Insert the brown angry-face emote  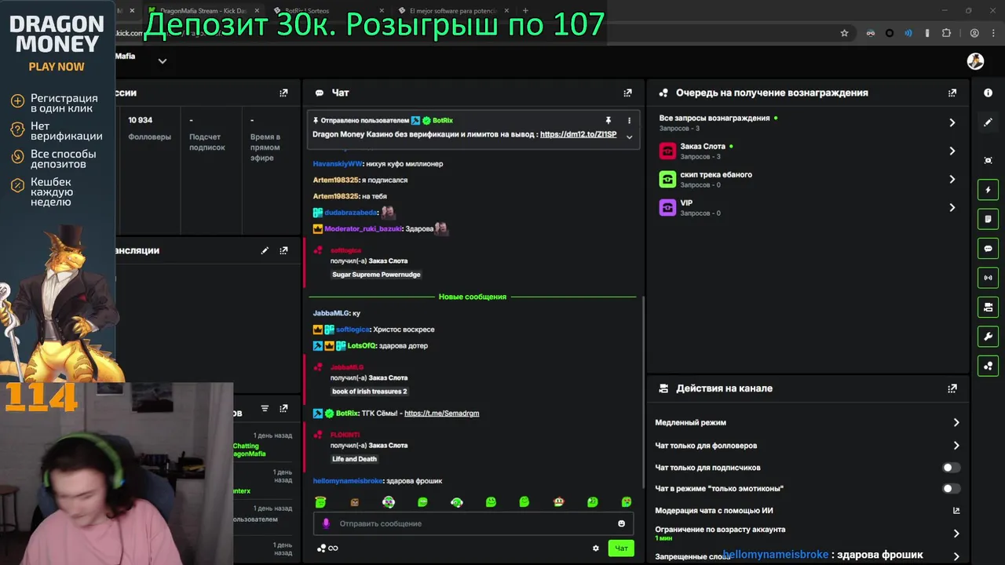[354, 502]
